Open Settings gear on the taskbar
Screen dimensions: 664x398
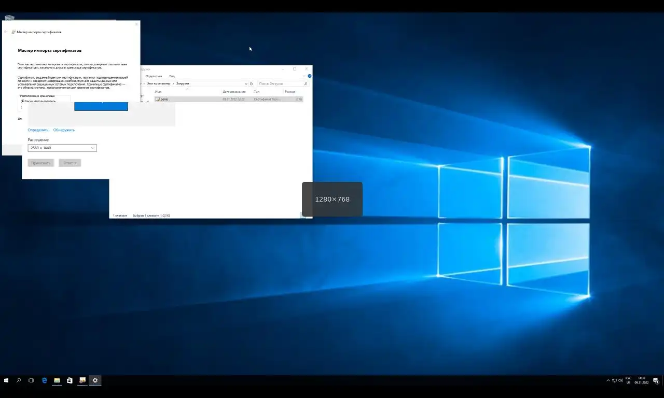point(95,380)
